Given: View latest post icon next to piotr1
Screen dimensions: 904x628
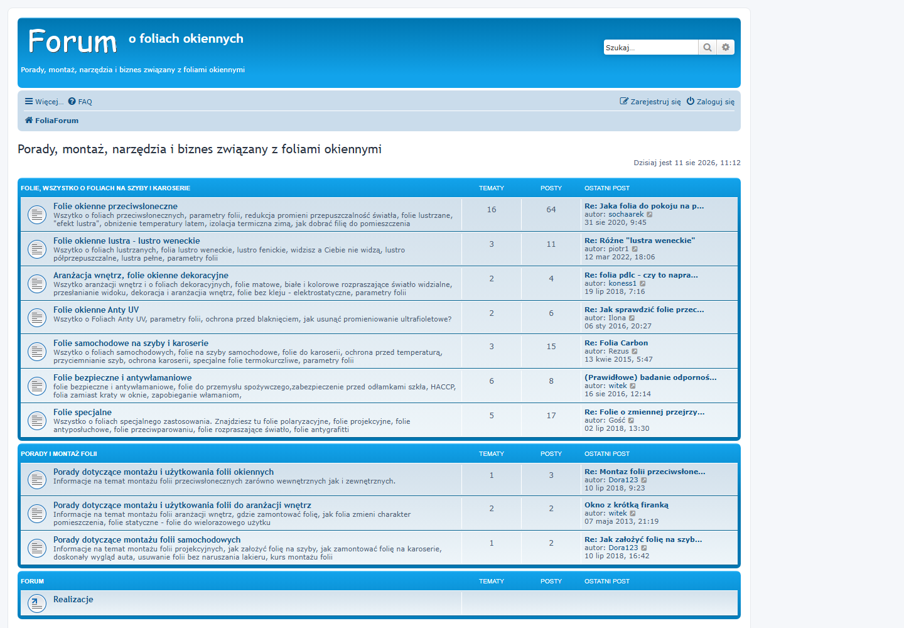Looking at the screenshot, I should [635, 249].
